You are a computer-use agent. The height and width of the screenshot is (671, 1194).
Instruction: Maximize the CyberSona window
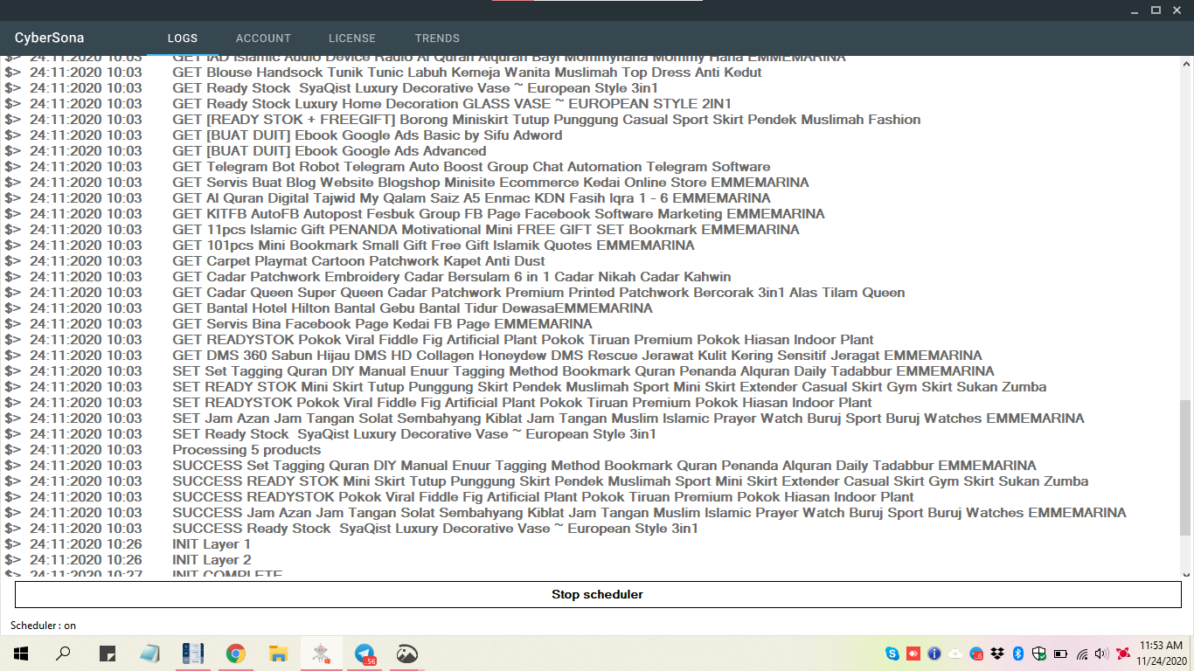click(x=1156, y=10)
